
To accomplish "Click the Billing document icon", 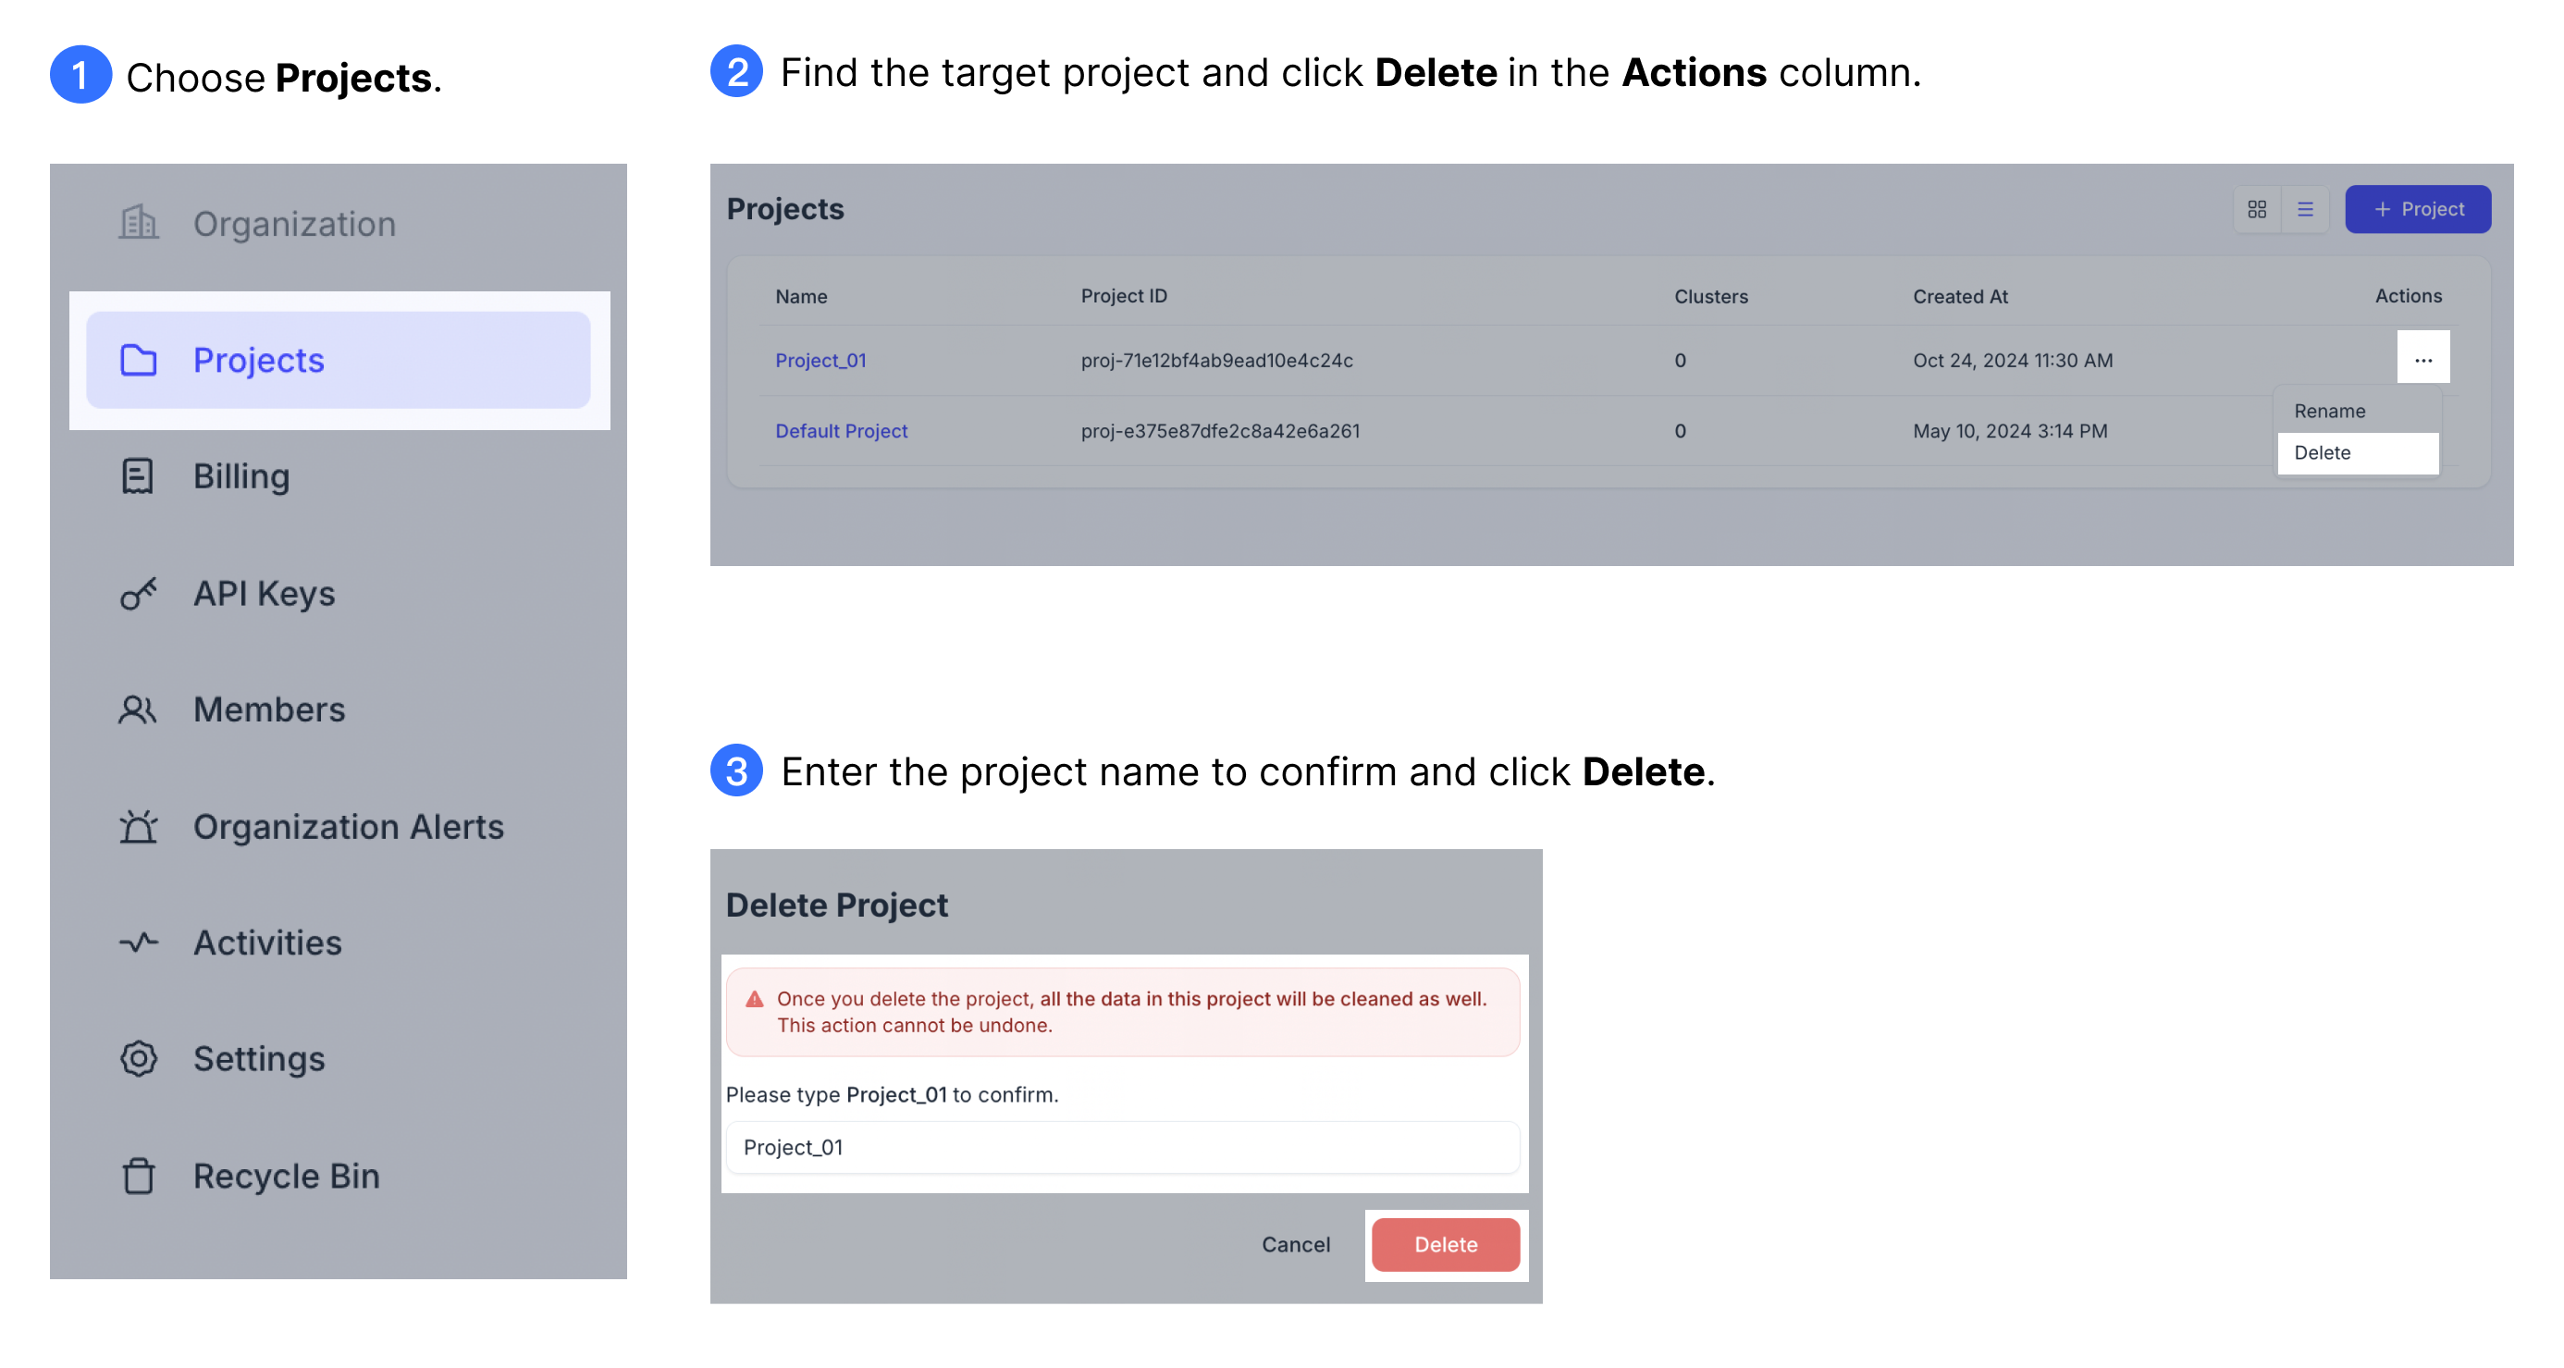I will [139, 474].
